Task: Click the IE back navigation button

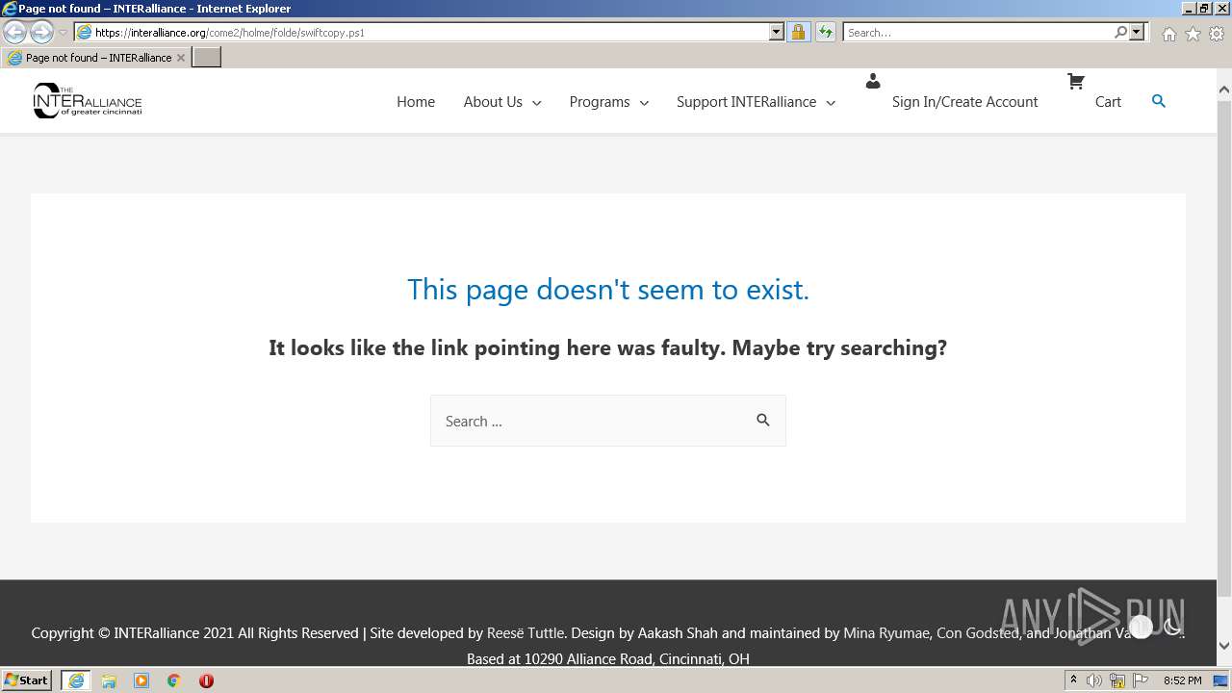Action: coord(14,32)
